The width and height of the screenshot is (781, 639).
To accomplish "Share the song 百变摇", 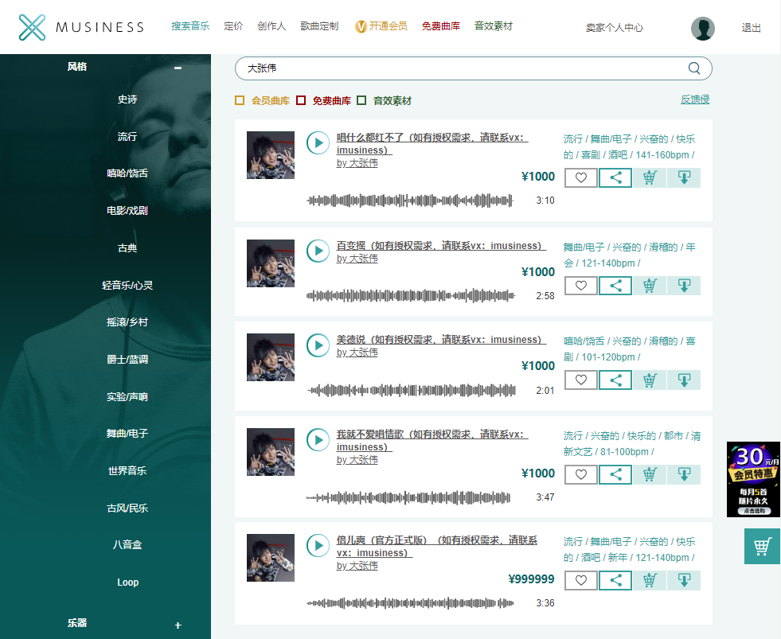I will click(x=615, y=286).
